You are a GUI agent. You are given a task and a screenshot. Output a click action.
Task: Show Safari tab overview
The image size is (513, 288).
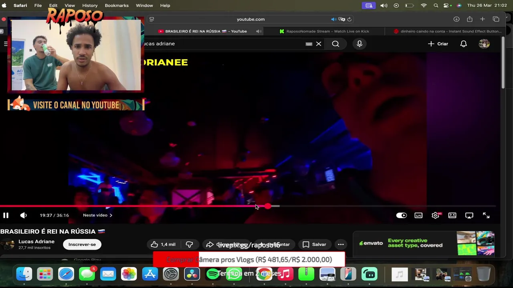tap(496, 19)
